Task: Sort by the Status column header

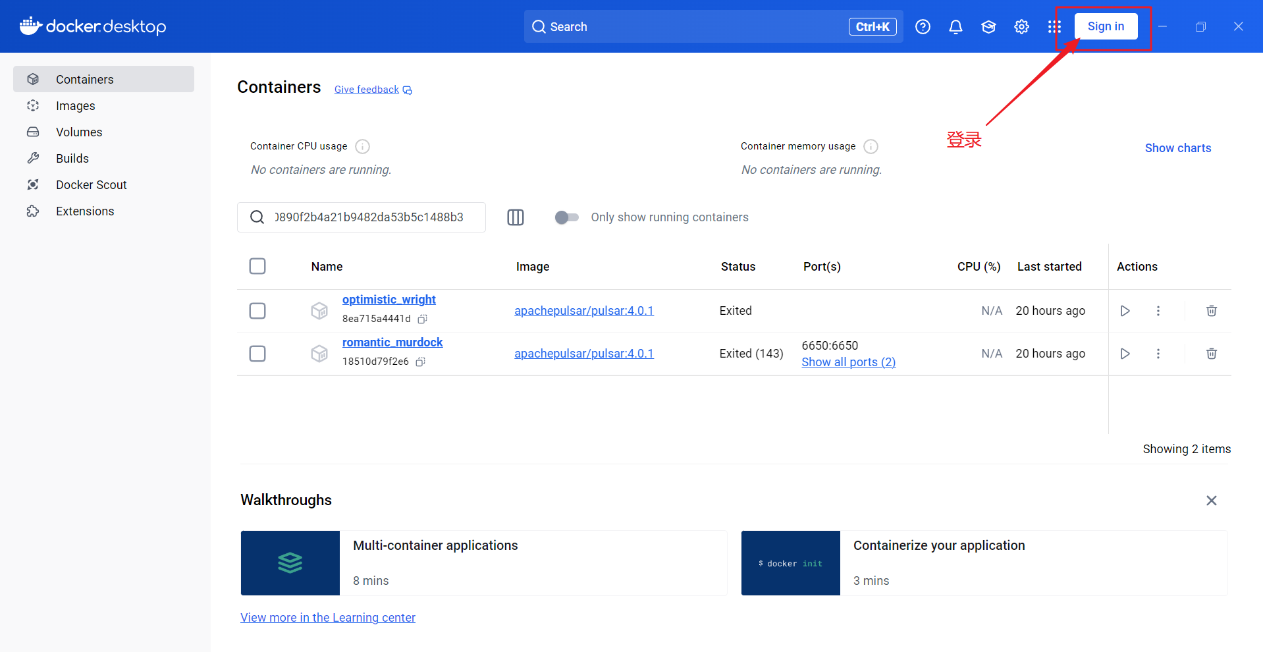Action: (738, 267)
